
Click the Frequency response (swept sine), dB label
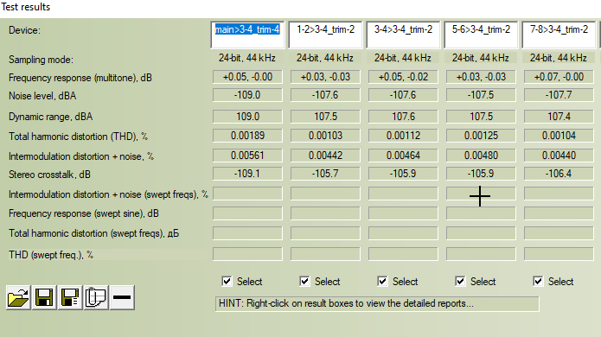[84, 213]
